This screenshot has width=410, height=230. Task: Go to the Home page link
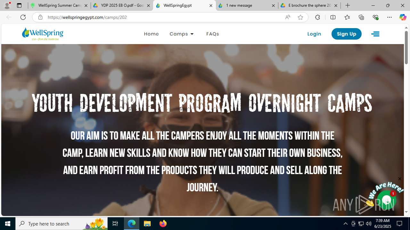[x=151, y=34]
